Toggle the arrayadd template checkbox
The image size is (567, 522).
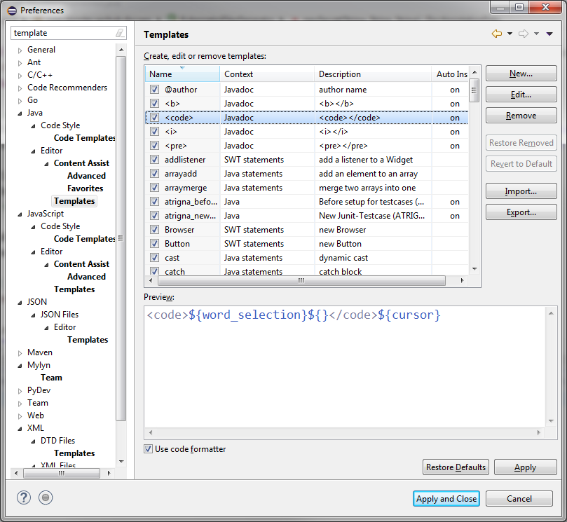[154, 174]
